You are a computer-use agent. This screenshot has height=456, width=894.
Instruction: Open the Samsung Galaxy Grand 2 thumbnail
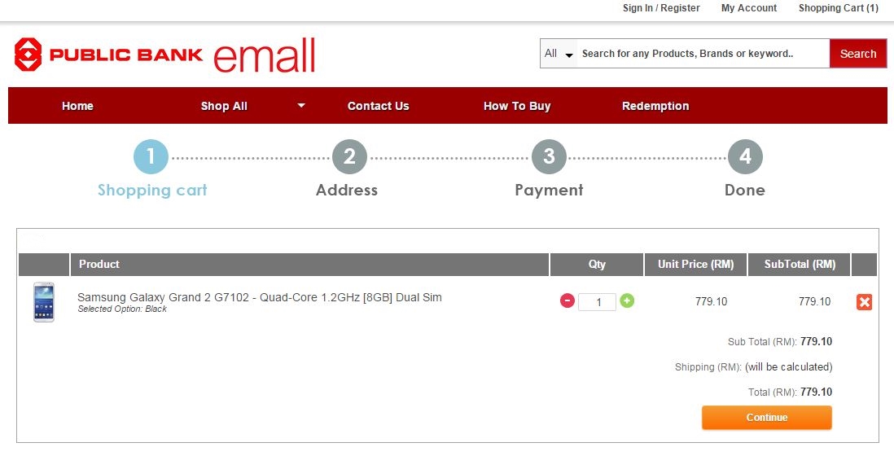pyautogui.click(x=44, y=302)
